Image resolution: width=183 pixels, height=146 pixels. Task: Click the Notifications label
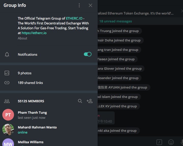point(28,54)
